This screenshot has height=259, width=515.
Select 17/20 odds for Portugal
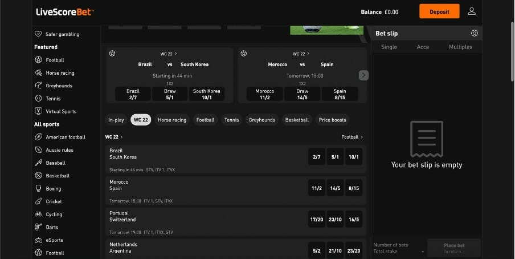tap(317, 219)
